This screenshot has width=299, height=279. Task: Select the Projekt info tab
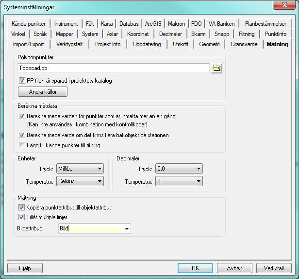pos(108,44)
